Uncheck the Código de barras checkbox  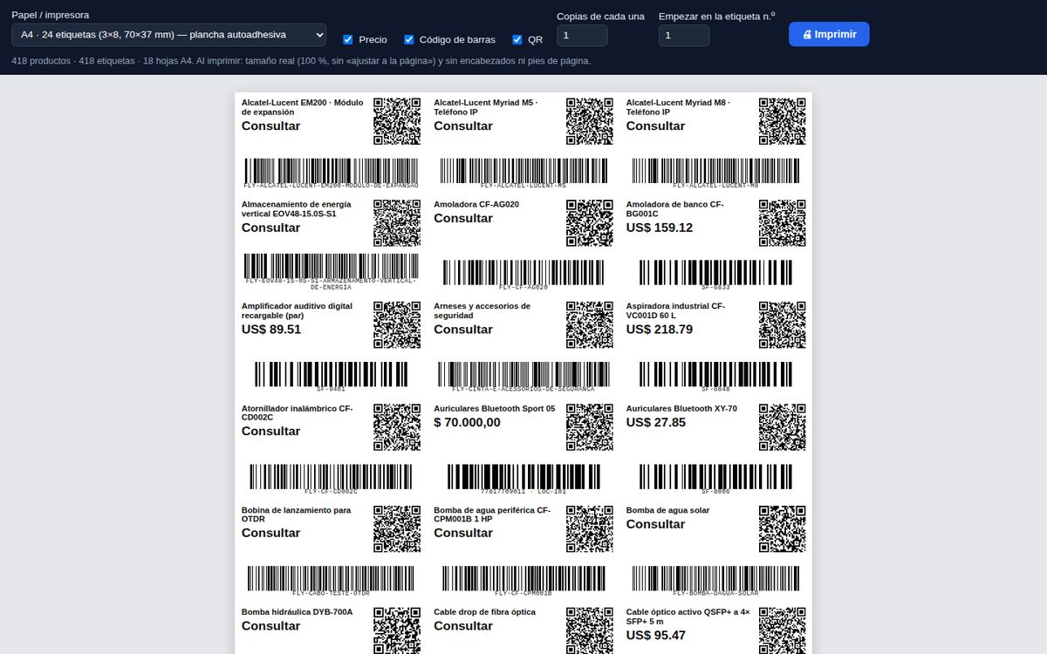point(408,39)
